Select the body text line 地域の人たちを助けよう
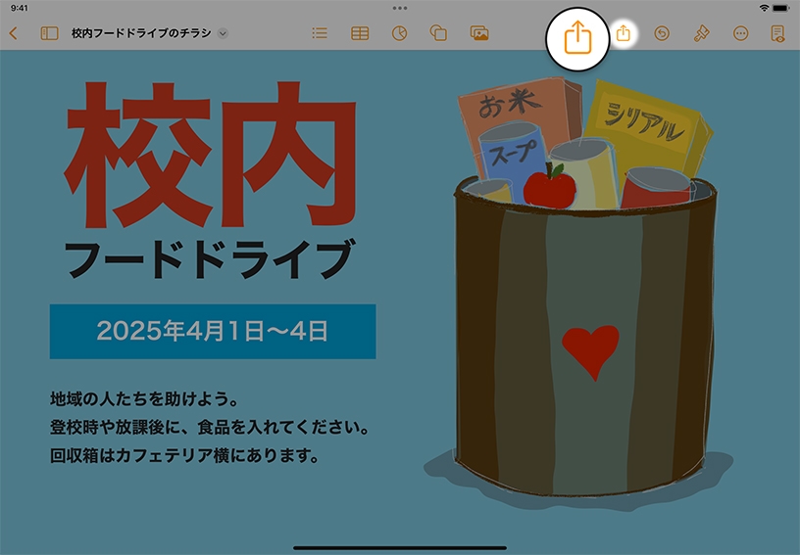The width and height of the screenshot is (800, 555). (145, 399)
